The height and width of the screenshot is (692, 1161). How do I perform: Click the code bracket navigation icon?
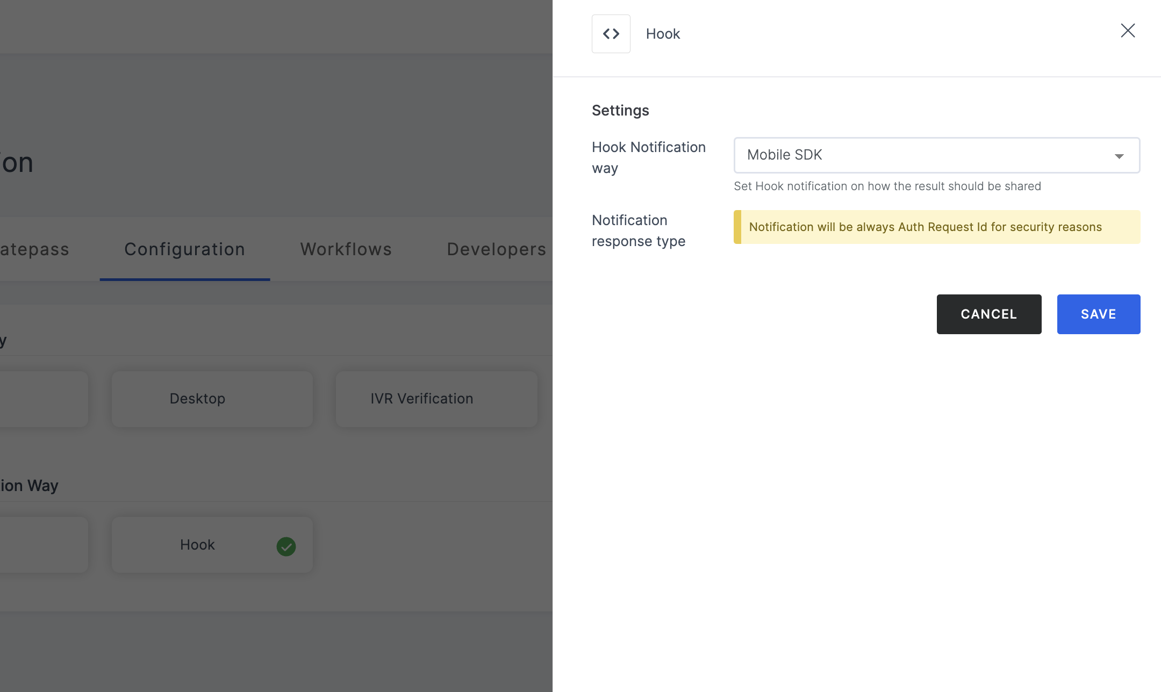pos(611,33)
